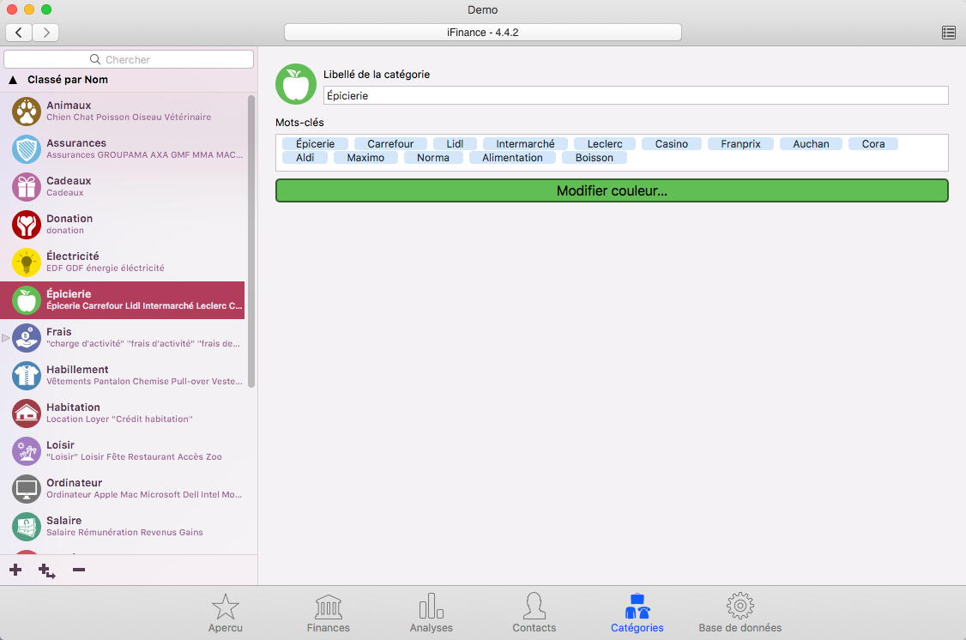Click the Donation heart-hands icon
Screen dimensions: 966x640
(27, 225)
